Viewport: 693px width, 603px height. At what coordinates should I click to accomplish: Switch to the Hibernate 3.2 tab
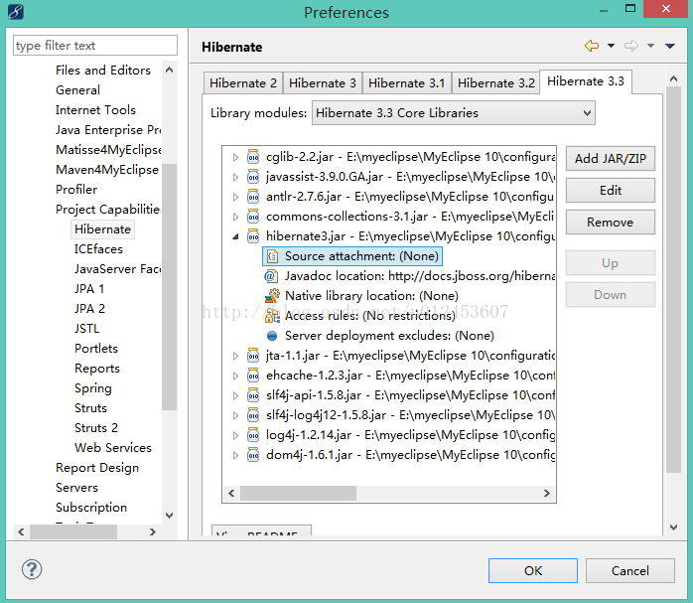(x=495, y=83)
